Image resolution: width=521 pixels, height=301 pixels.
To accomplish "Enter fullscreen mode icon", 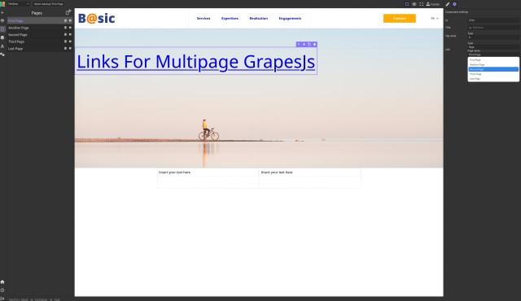I will point(422,4).
